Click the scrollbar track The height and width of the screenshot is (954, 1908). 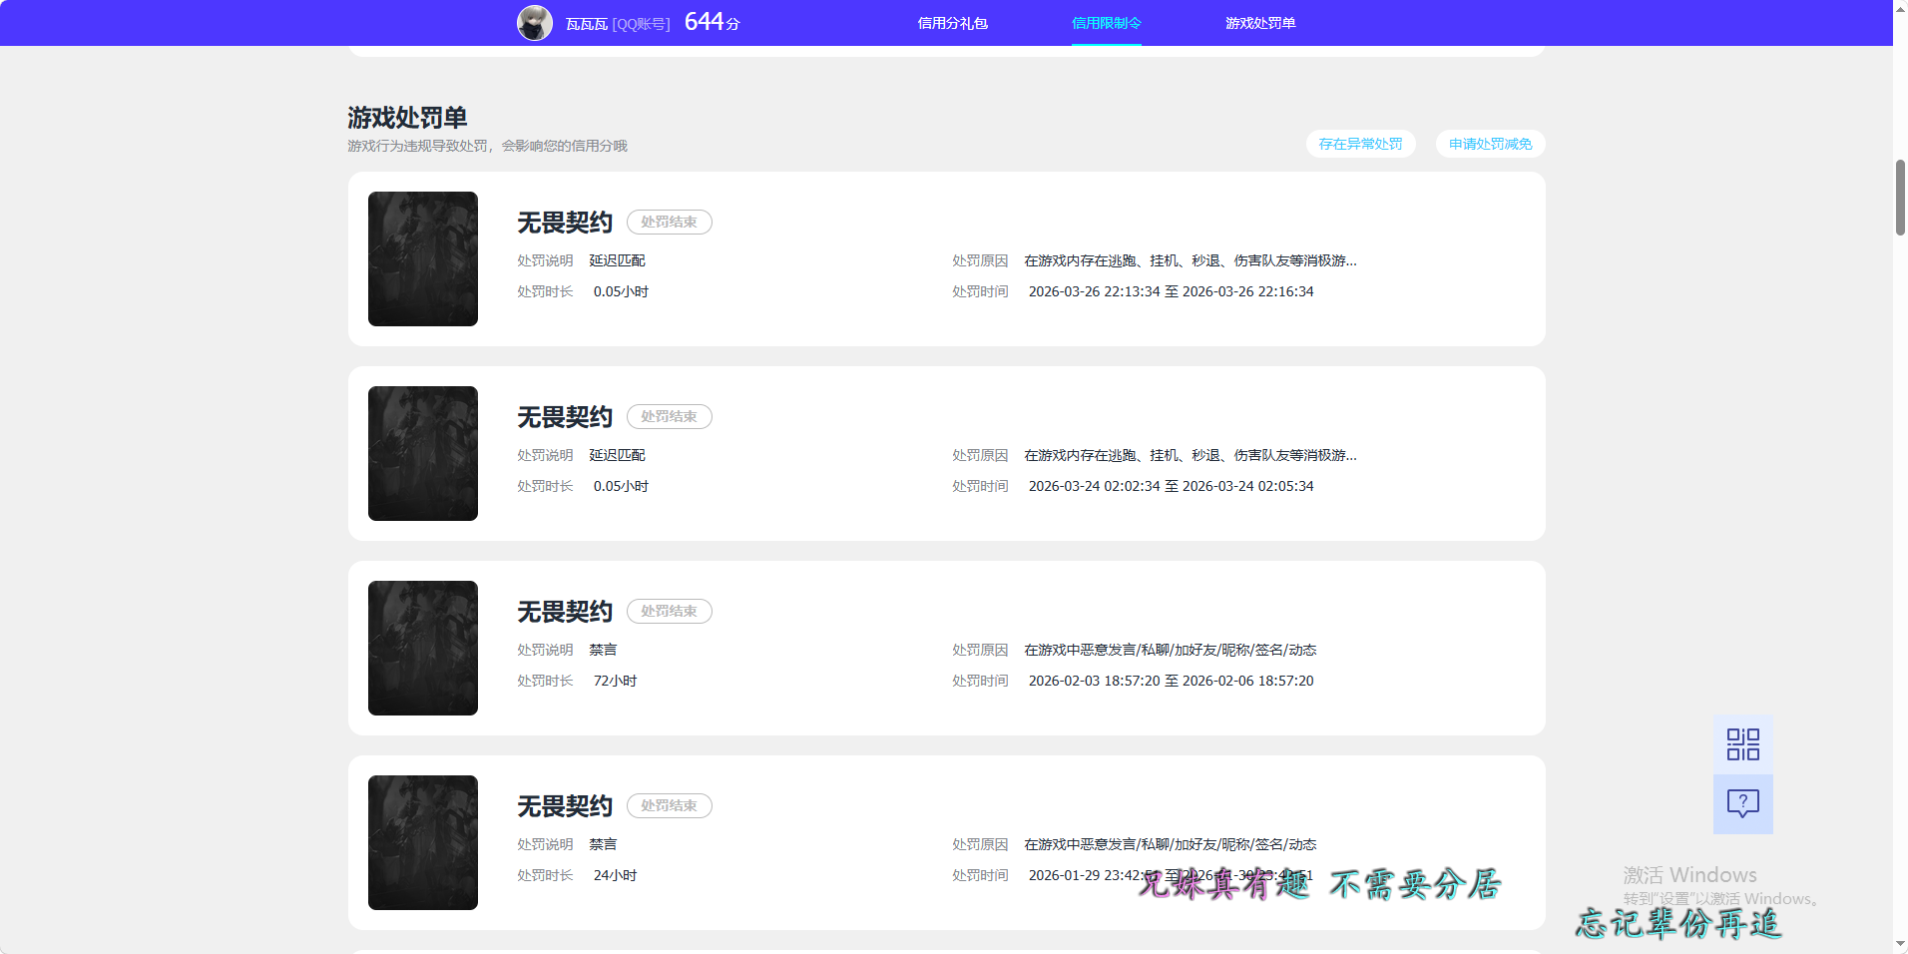[1898, 499]
